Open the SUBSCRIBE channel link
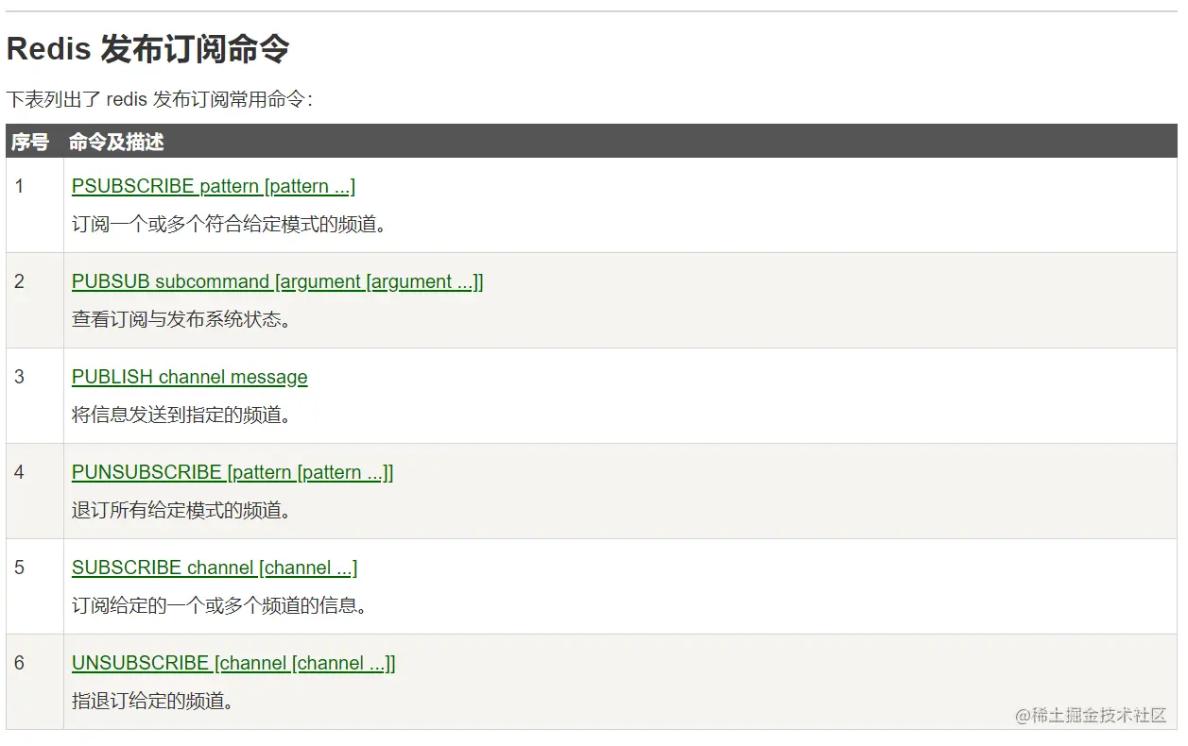Screen dimensions: 1188x746 pos(214,568)
